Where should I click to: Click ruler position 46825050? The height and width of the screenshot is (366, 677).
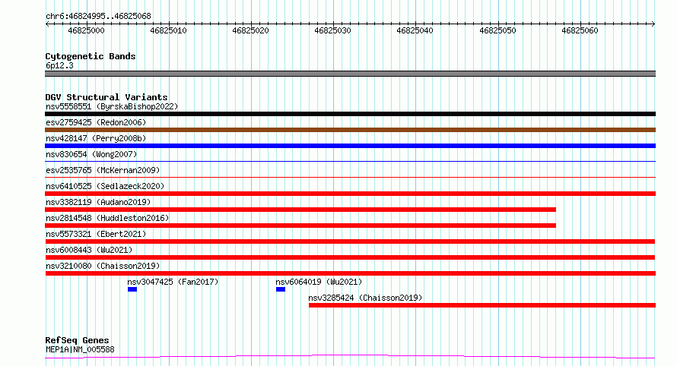click(497, 30)
